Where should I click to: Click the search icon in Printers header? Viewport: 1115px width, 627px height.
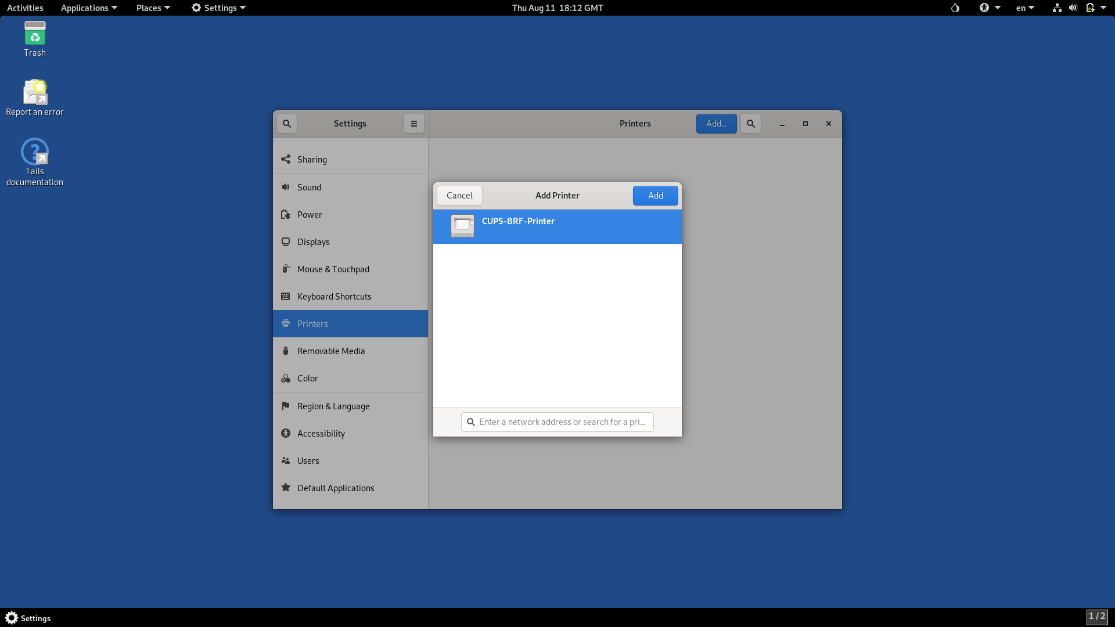750,123
